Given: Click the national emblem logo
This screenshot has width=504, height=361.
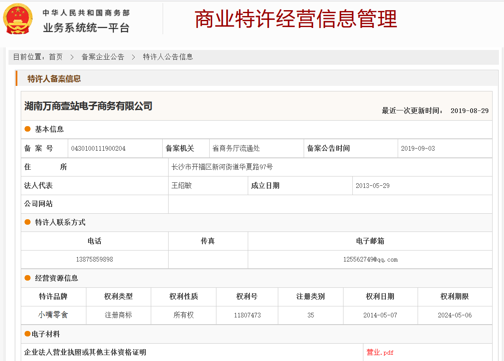Looking at the screenshot, I should pyautogui.click(x=18, y=19).
